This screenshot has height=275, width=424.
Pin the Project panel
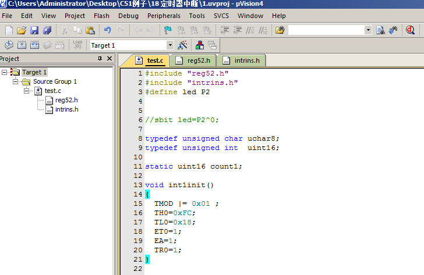100,59
